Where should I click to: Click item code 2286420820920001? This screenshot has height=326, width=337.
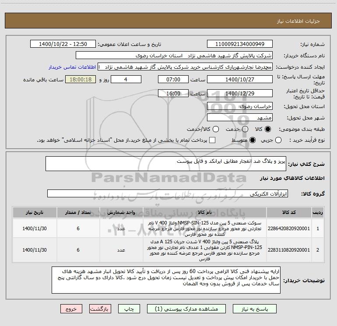(289, 228)
